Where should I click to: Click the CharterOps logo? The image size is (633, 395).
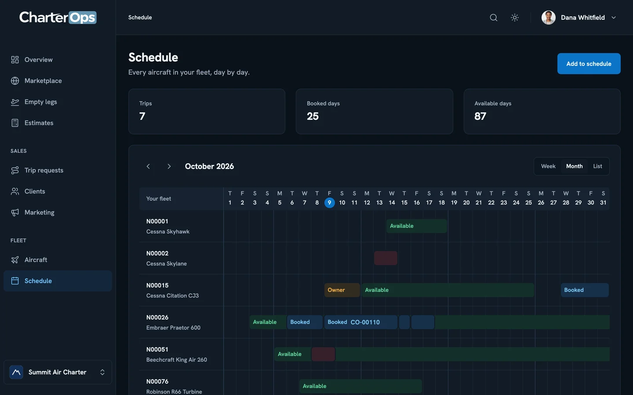pos(58,18)
